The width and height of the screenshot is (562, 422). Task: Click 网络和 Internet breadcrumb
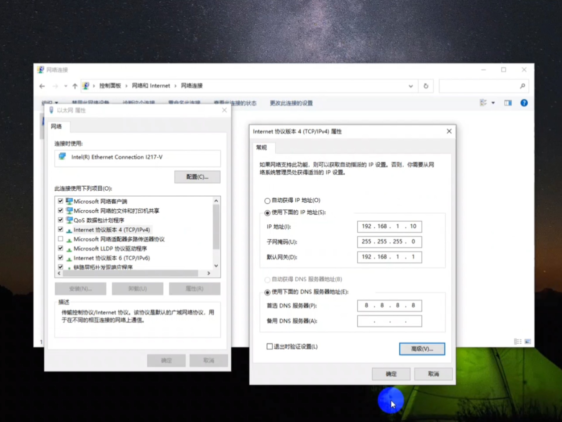(x=151, y=86)
